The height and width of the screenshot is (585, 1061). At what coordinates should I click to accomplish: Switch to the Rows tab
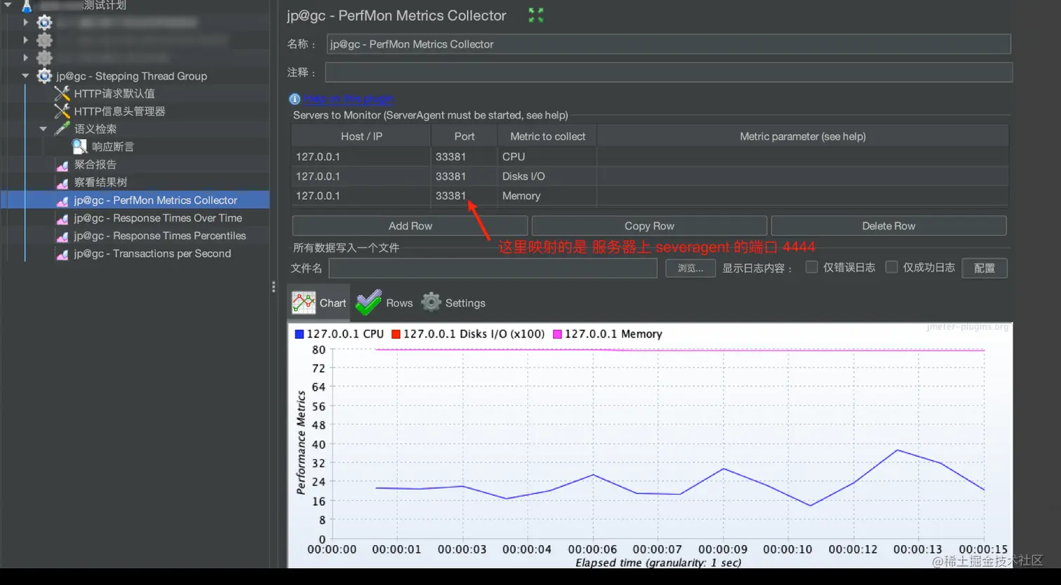pos(384,303)
